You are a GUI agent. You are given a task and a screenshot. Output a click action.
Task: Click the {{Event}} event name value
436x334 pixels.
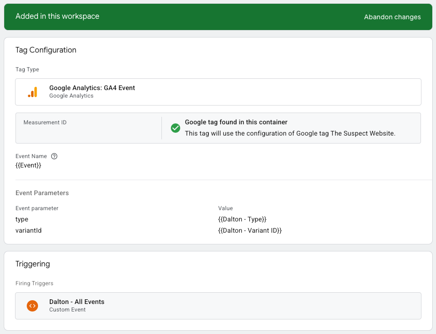(28, 165)
